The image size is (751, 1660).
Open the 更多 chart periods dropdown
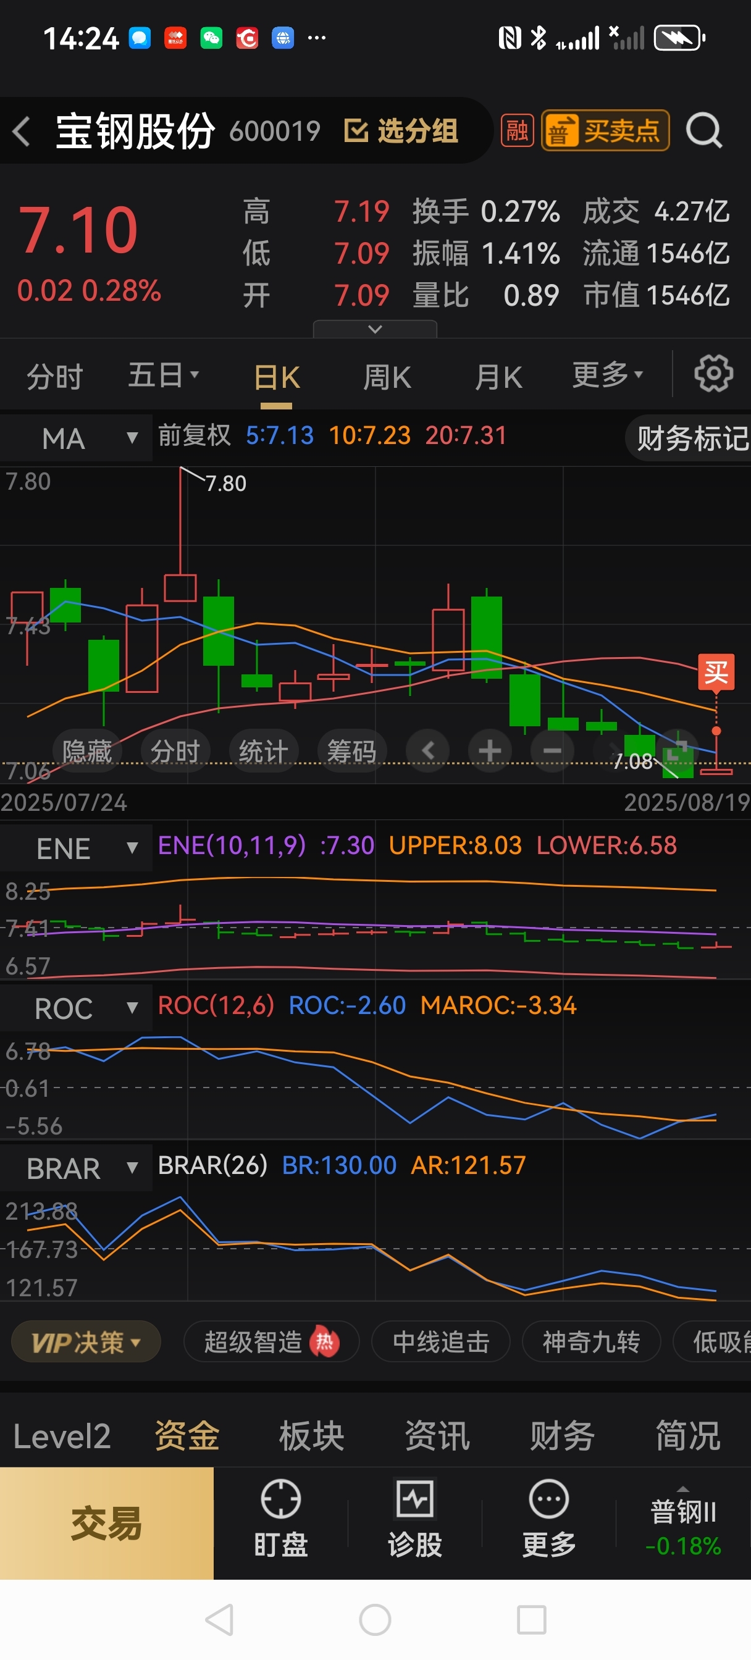(607, 374)
